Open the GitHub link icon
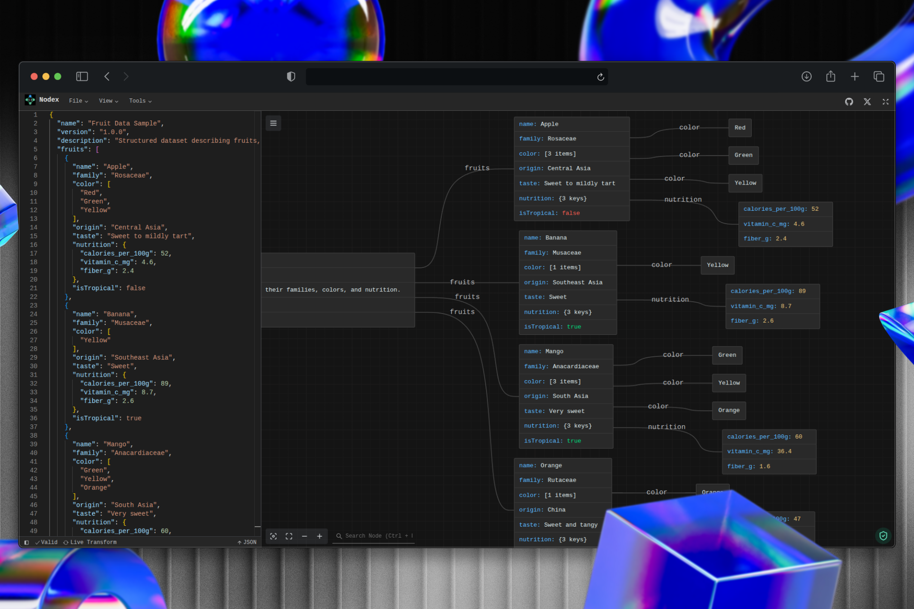 [849, 102]
